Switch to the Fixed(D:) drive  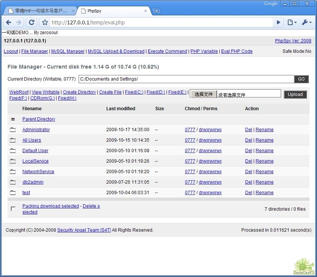point(156,92)
